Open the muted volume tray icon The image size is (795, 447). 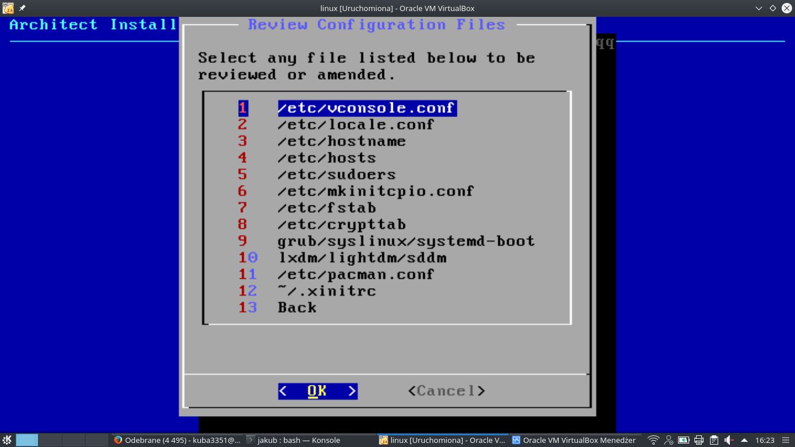point(729,440)
